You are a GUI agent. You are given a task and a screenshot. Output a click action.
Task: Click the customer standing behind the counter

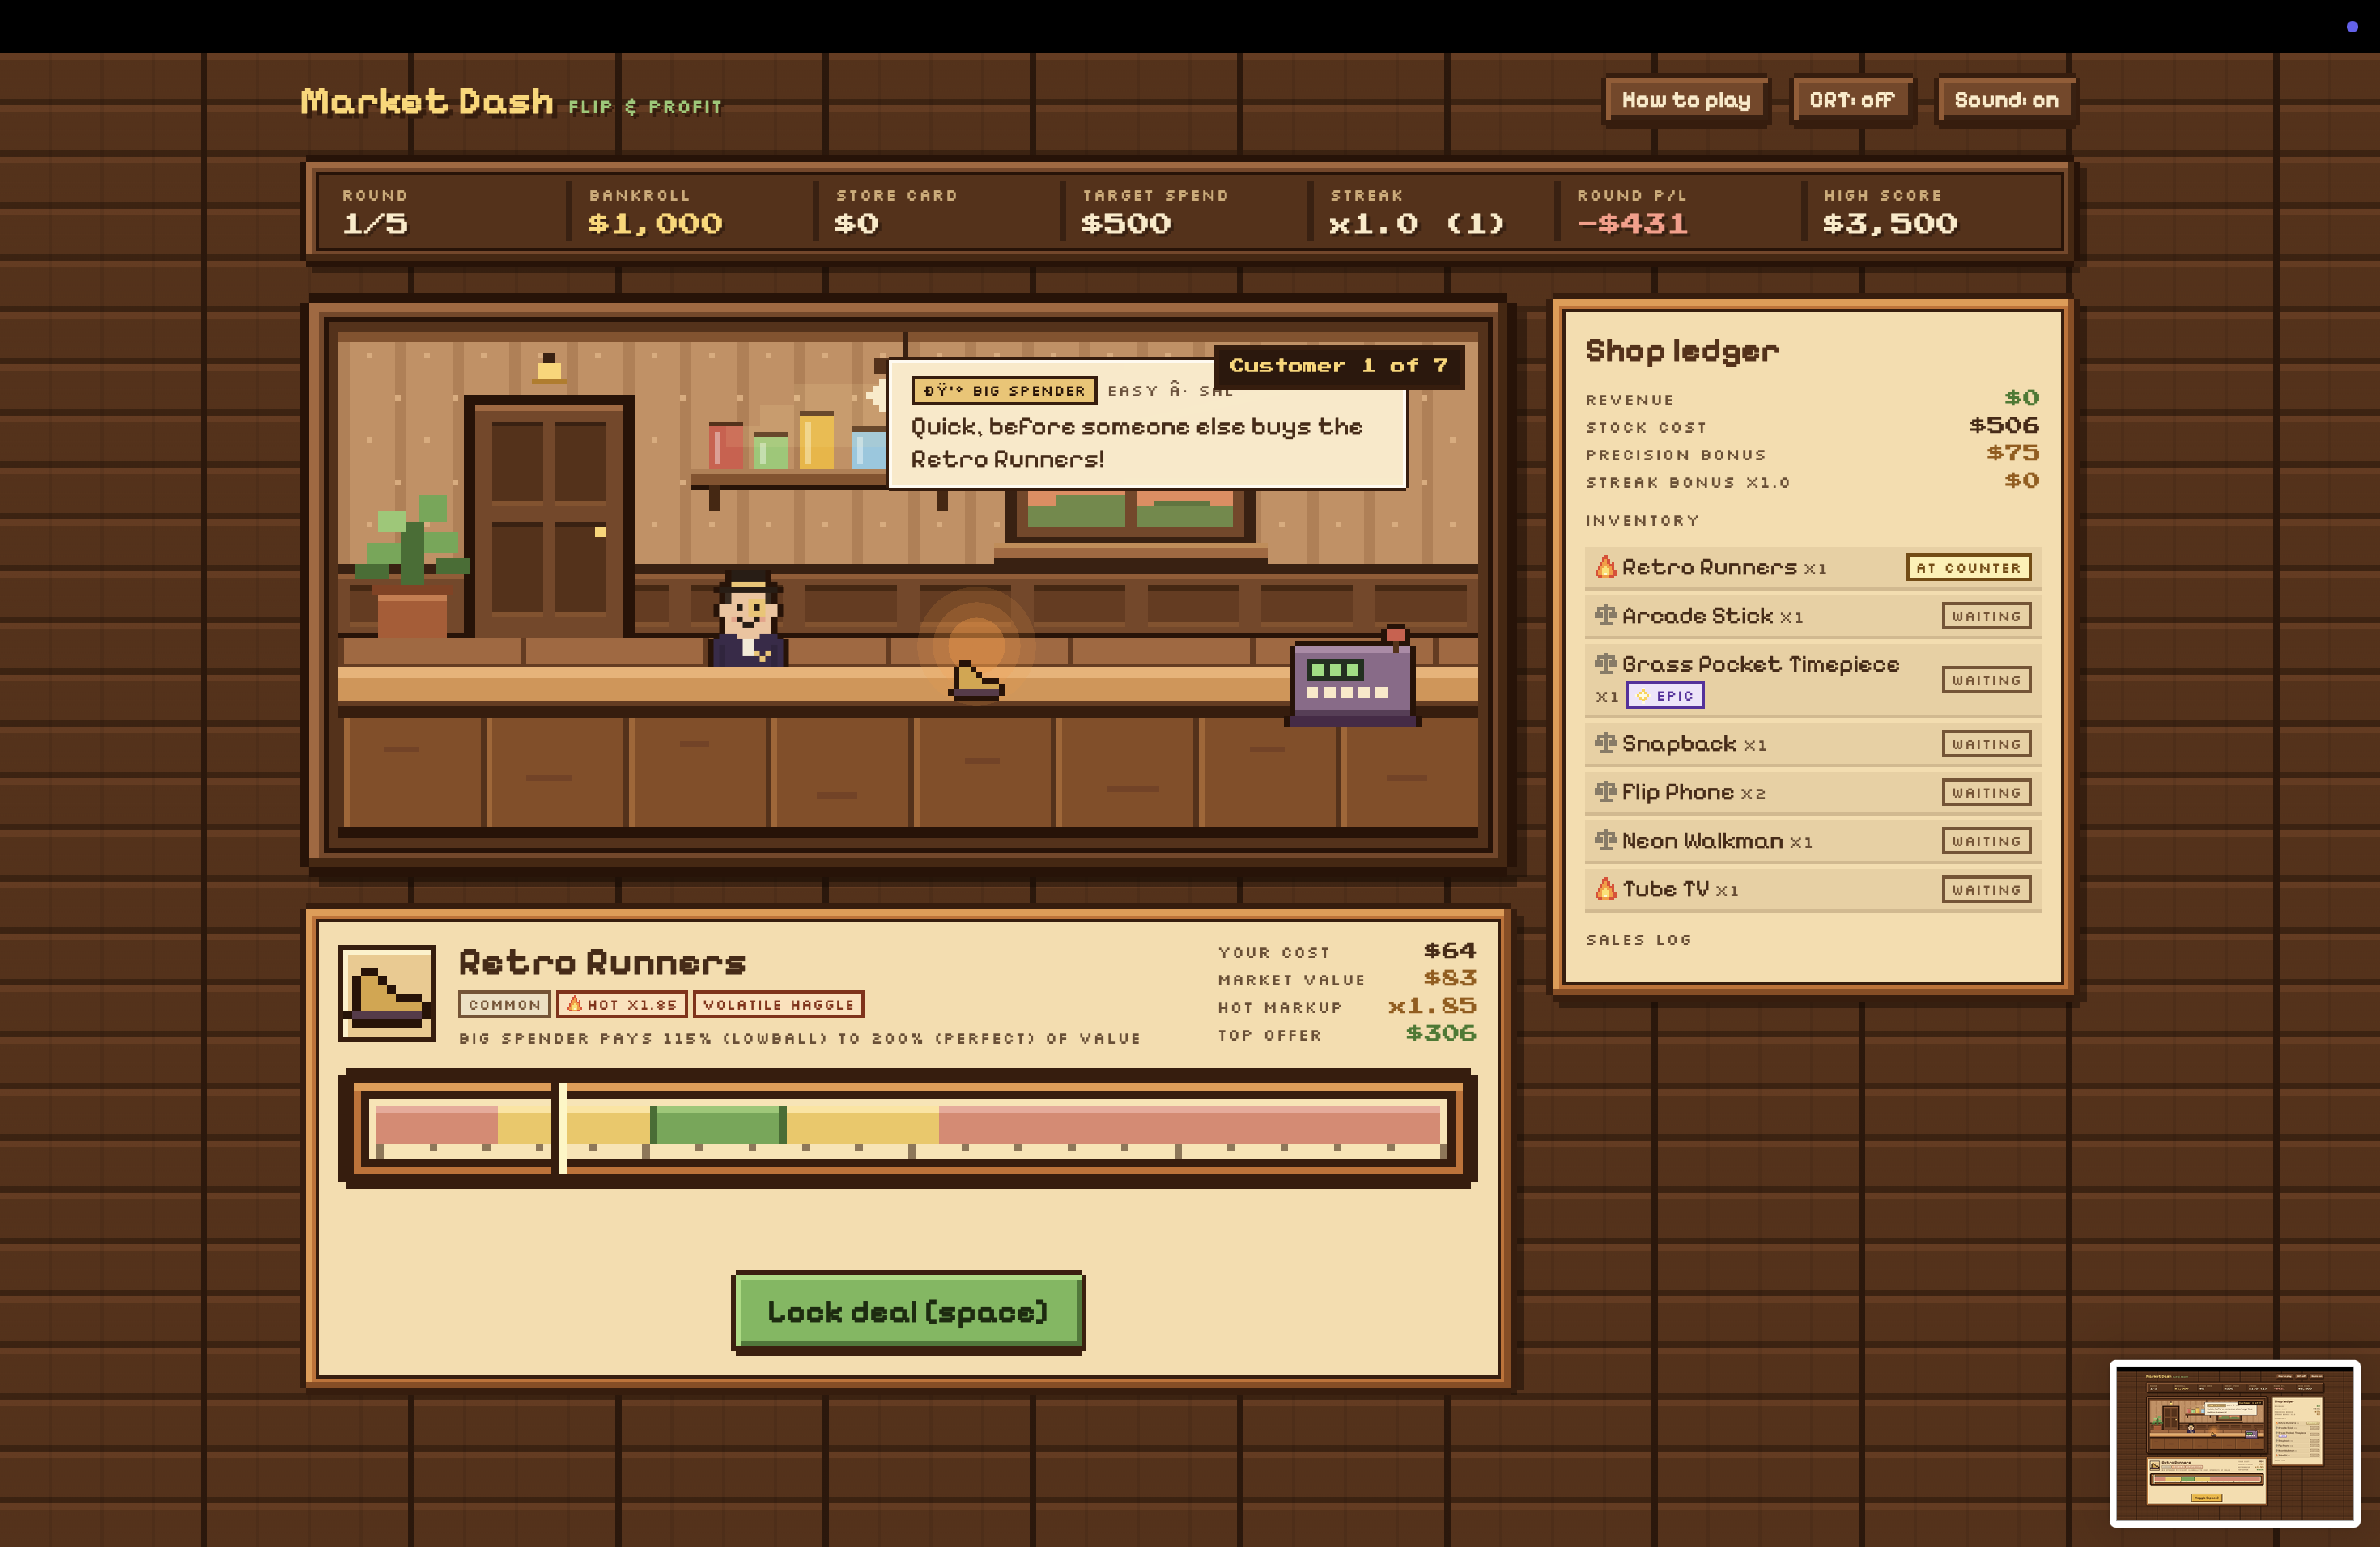pyautogui.click(x=748, y=620)
